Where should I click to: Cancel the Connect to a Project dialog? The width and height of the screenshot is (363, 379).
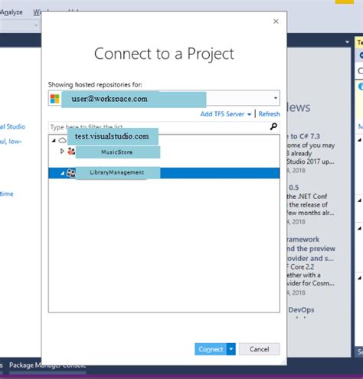click(x=260, y=349)
